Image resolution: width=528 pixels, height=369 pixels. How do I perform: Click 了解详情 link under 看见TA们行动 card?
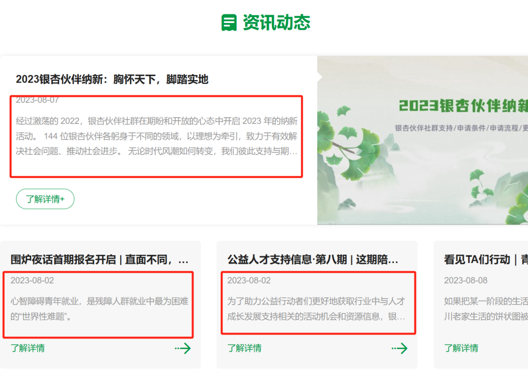click(462, 348)
